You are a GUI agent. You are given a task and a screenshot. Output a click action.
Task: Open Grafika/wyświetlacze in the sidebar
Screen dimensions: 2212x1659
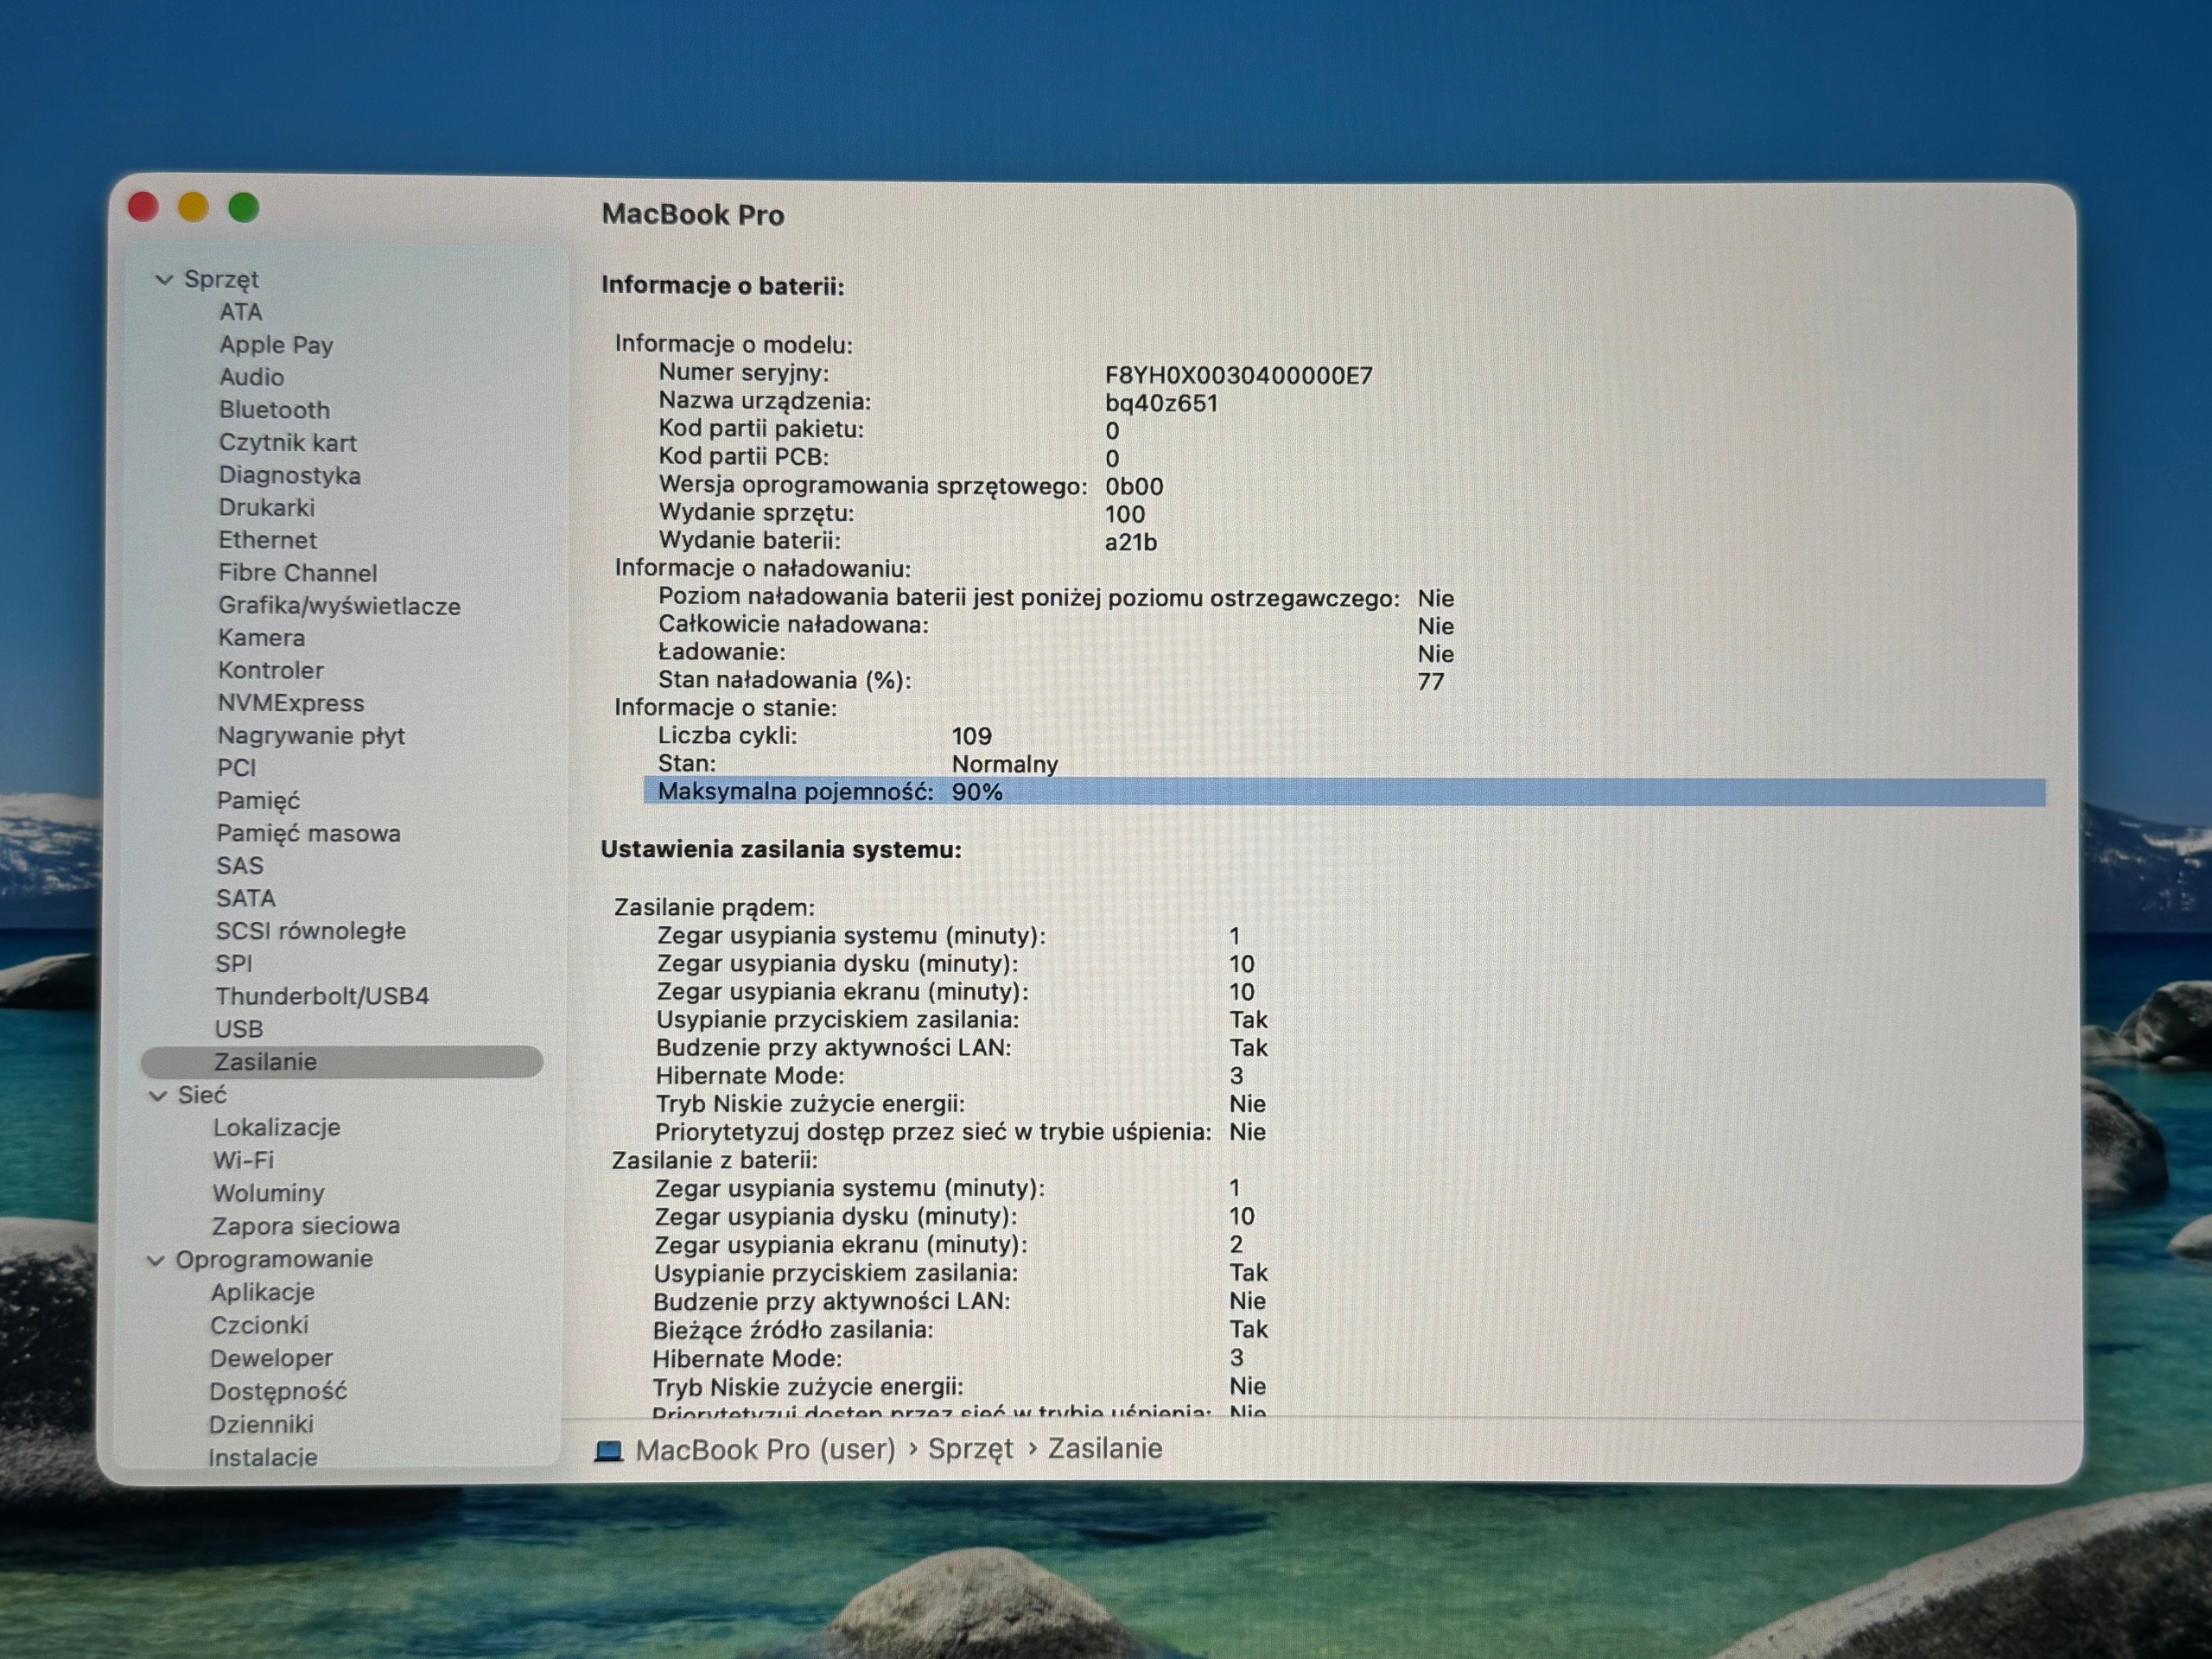pos(339,606)
